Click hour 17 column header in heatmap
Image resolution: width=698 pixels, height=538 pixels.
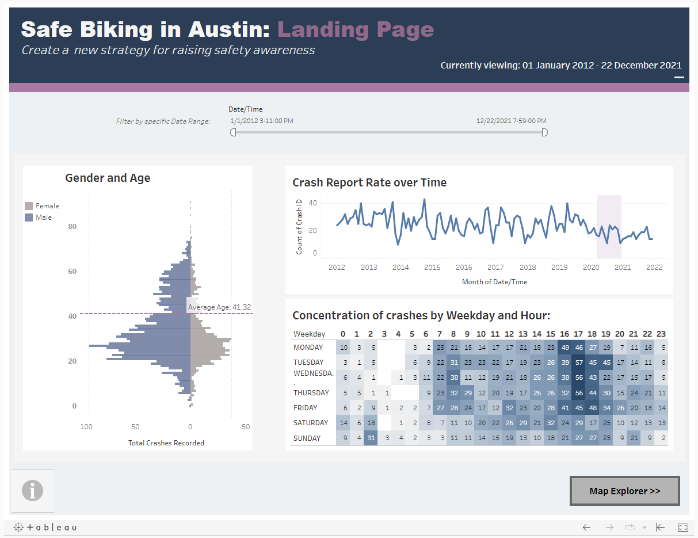[x=578, y=334]
